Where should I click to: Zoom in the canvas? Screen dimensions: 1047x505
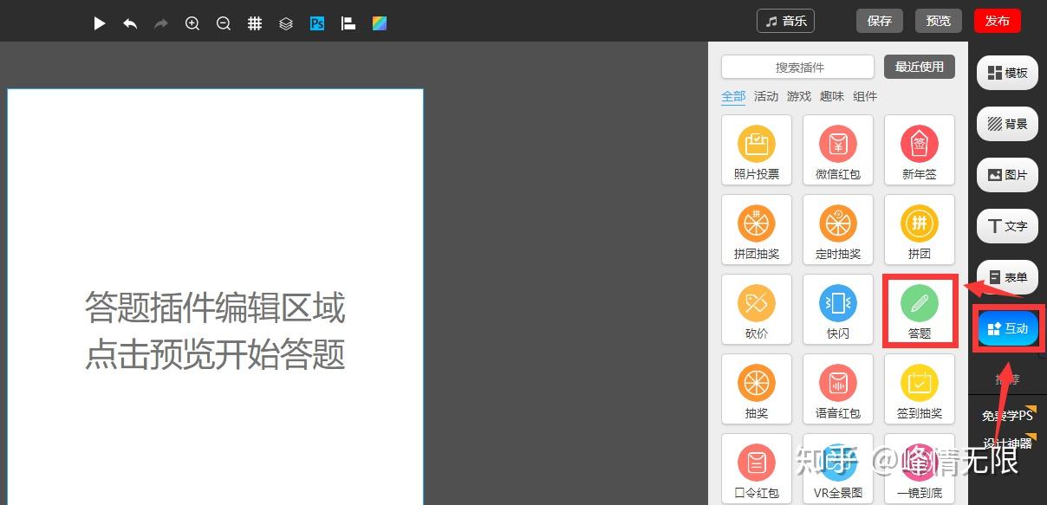pos(192,23)
